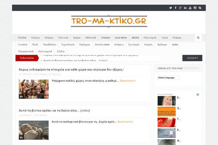Open the YouTube social icon
The width and height of the screenshot is (218, 145).
click(x=190, y=8)
